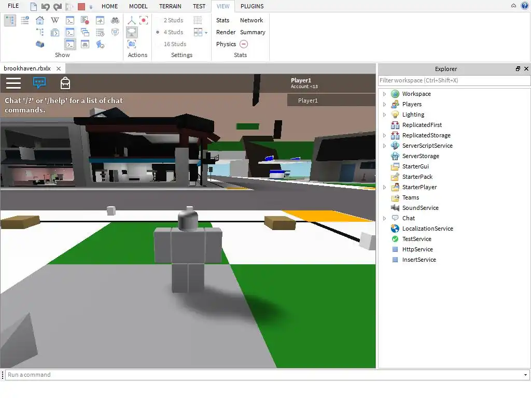Expand the ReplicatedStorage node
This screenshot has width=531, height=398.
click(384, 135)
